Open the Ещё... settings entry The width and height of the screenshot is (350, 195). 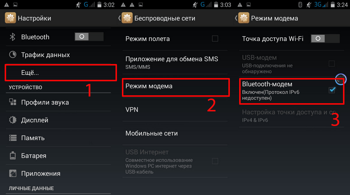tap(61, 73)
